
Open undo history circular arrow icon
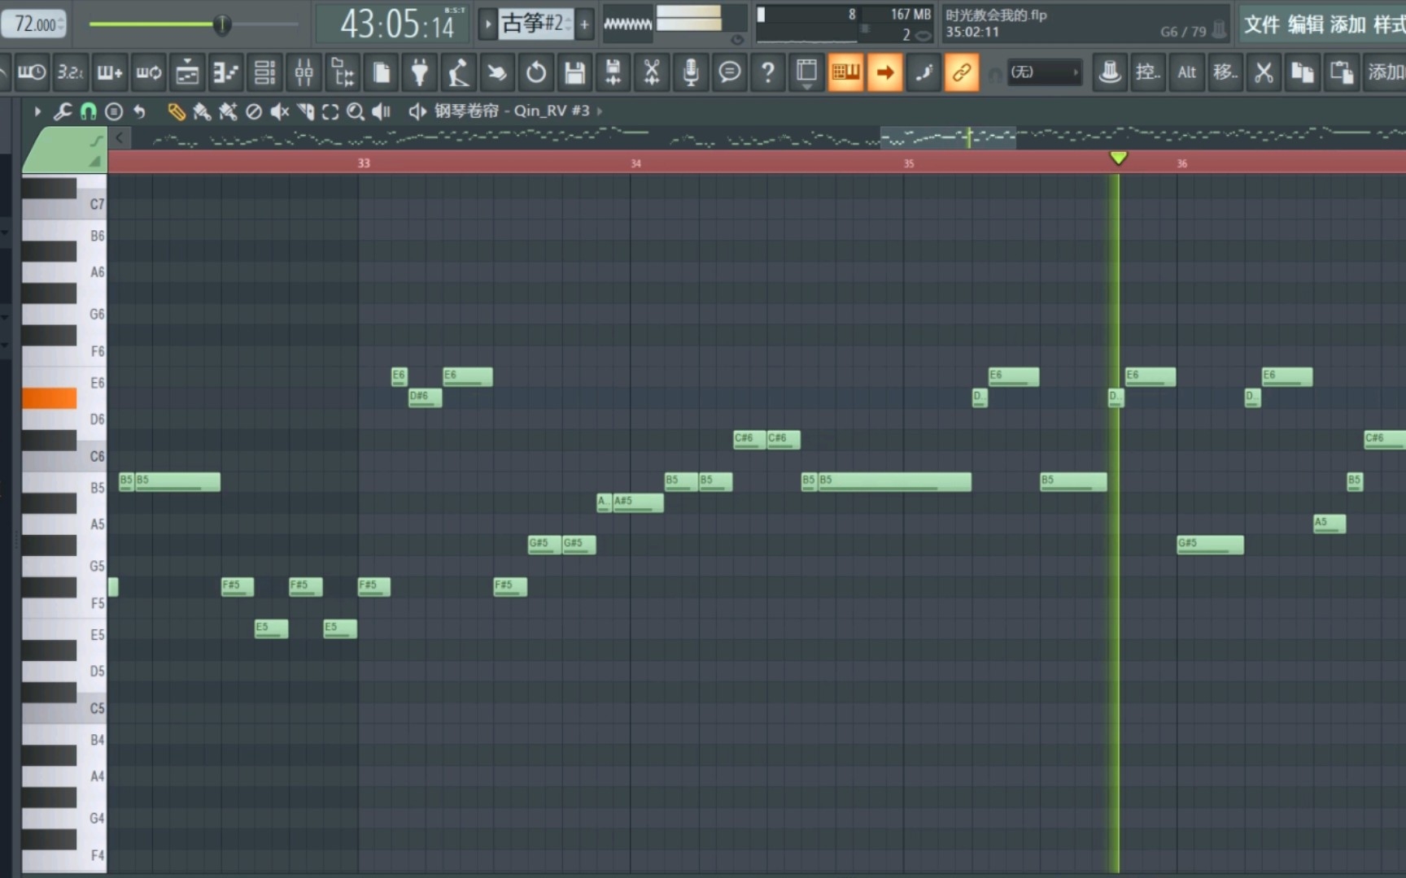pos(535,73)
